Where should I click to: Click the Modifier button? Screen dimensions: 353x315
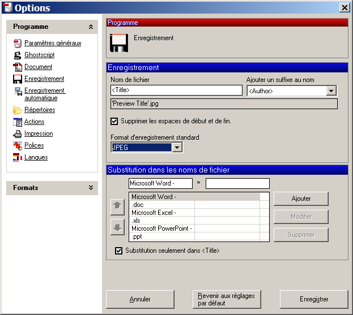coord(301,217)
